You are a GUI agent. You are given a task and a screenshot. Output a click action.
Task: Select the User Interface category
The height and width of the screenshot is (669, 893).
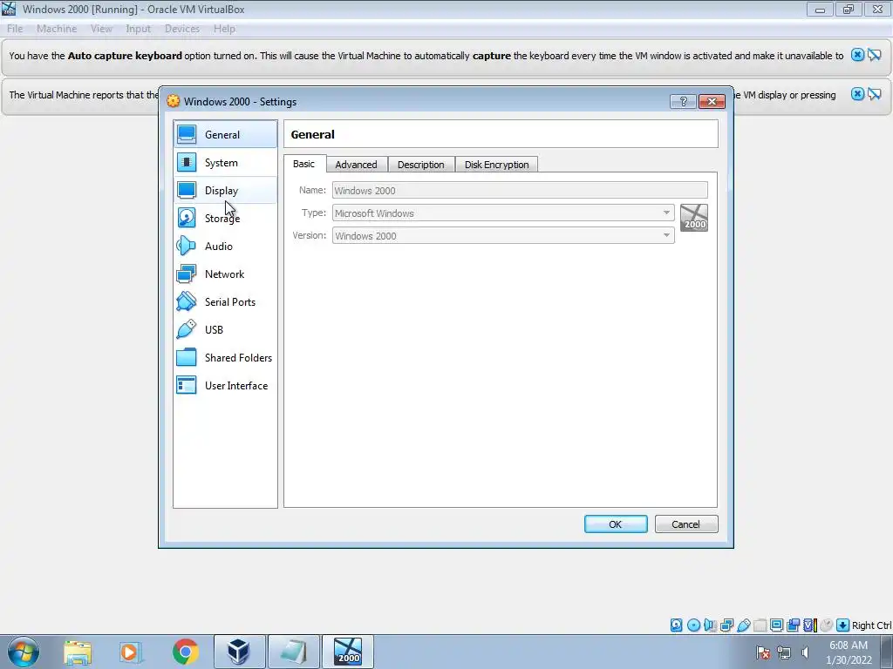[225, 386]
